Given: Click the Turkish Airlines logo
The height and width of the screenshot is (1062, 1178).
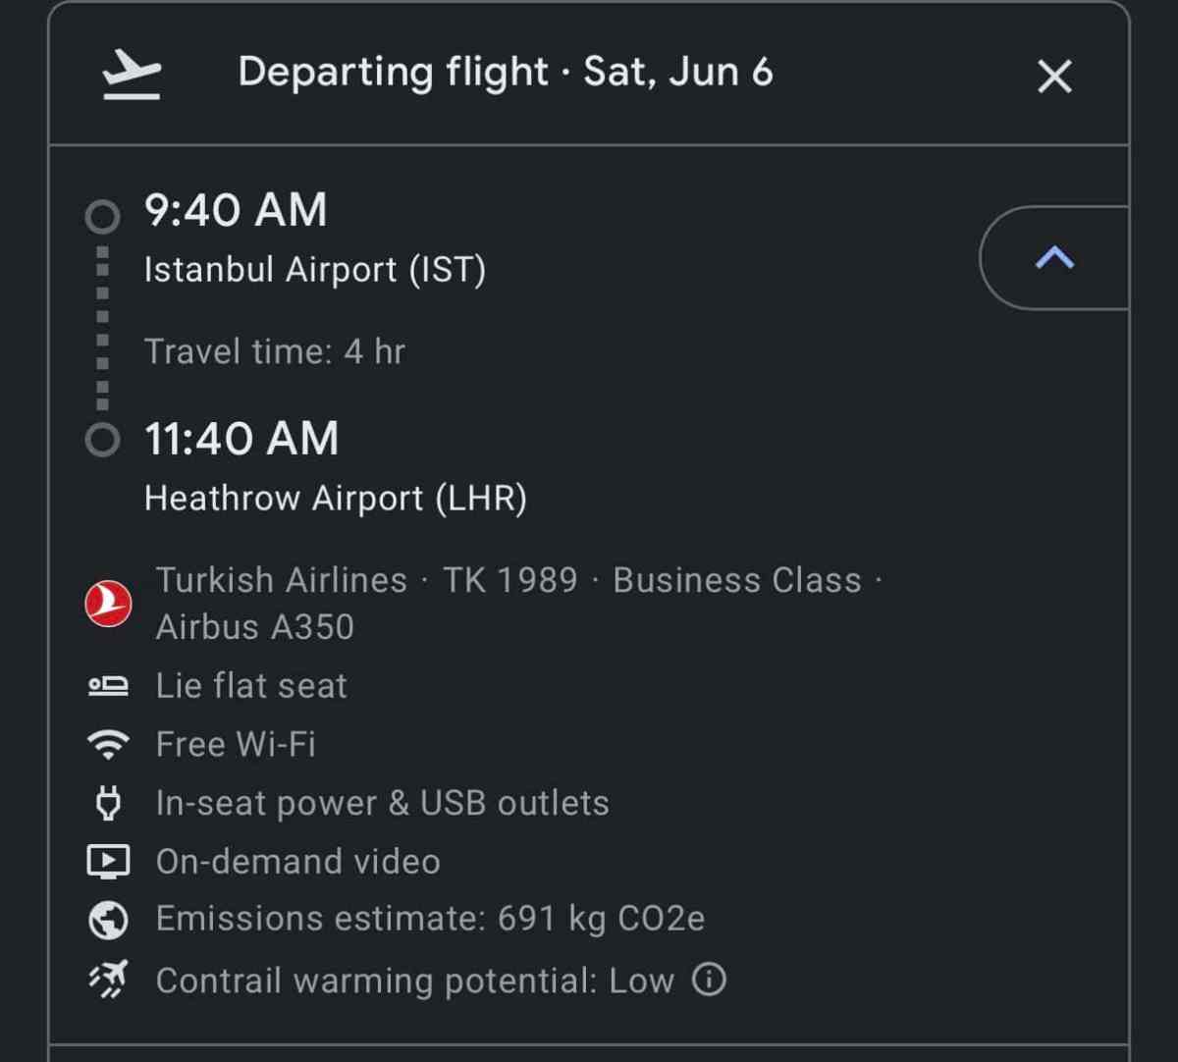Looking at the screenshot, I should (x=108, y=603).
